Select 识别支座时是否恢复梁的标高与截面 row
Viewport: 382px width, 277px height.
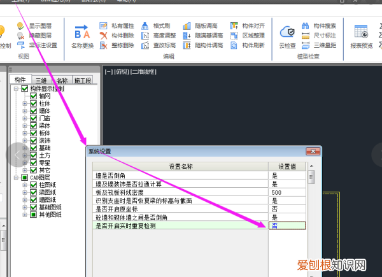tap(181, 201)
